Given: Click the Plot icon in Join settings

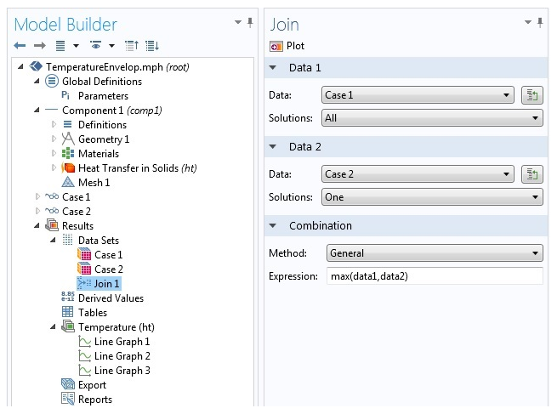Looking at the screenshot, I should (x=276, y=46).
